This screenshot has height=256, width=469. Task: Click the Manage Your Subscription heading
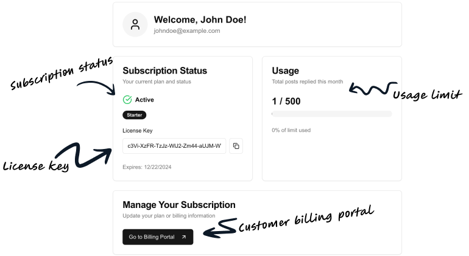(178, 205)
